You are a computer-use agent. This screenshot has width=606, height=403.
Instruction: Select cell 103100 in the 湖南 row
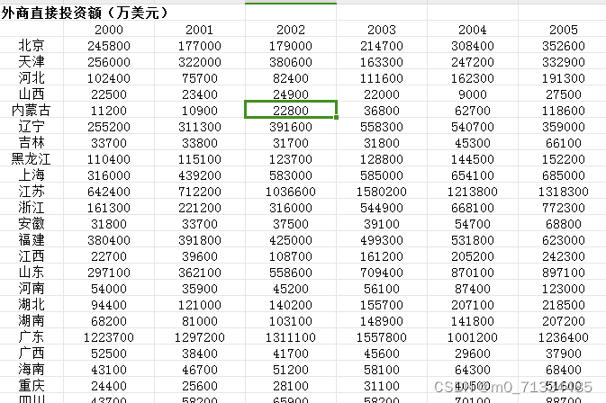pyautogui.click(x=291, y=321)
